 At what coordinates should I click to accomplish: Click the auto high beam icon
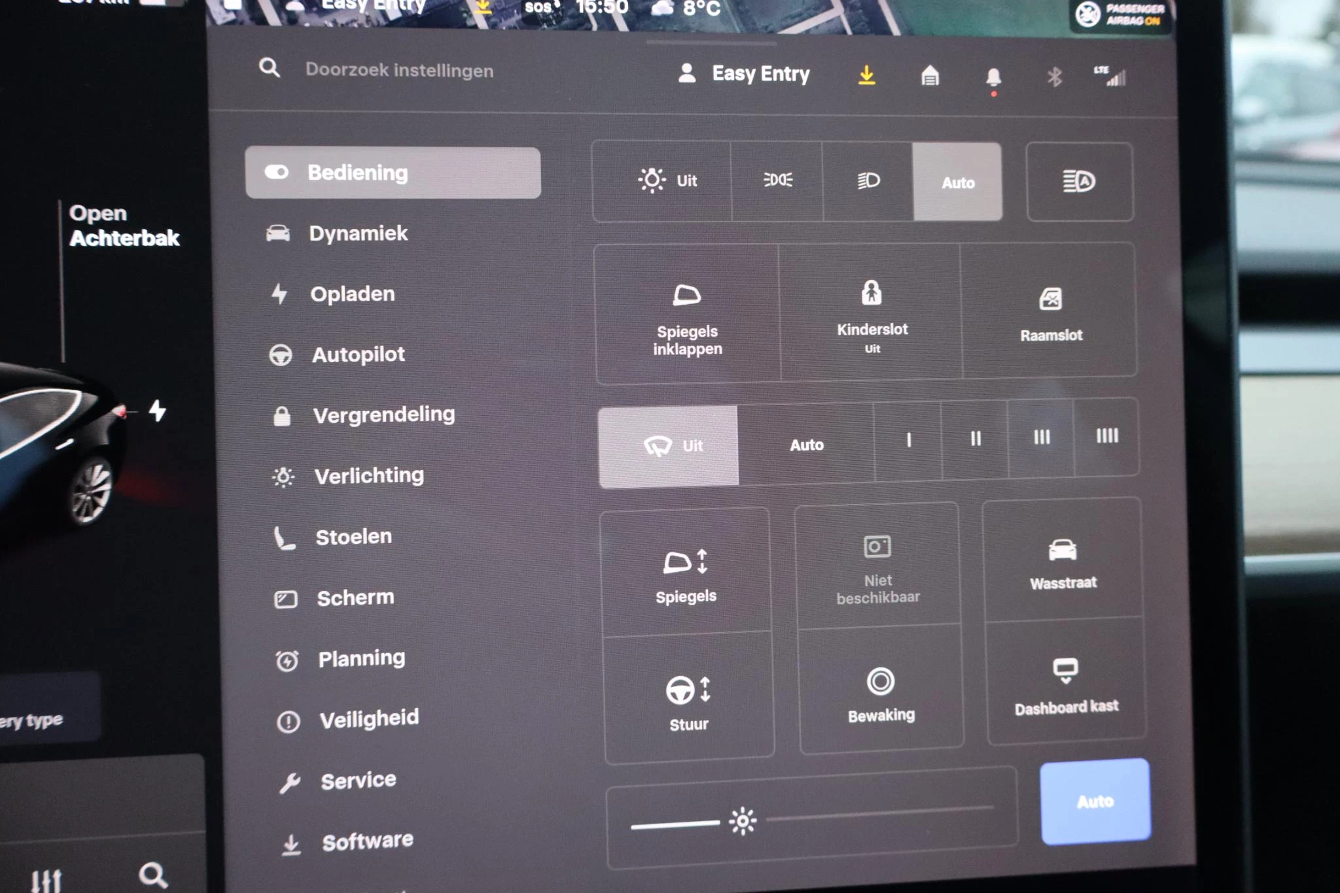(x=1079, y=182)
